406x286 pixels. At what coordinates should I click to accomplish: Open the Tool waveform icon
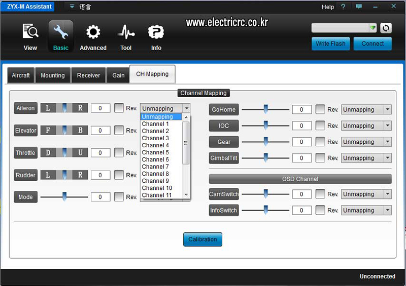pos(126,32)
